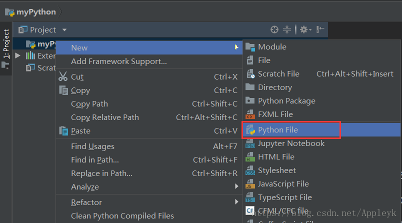The width and height of the screenshot is (402, 223).
Task: Click the TypeScript File TS icon
Action: [250, 197]
